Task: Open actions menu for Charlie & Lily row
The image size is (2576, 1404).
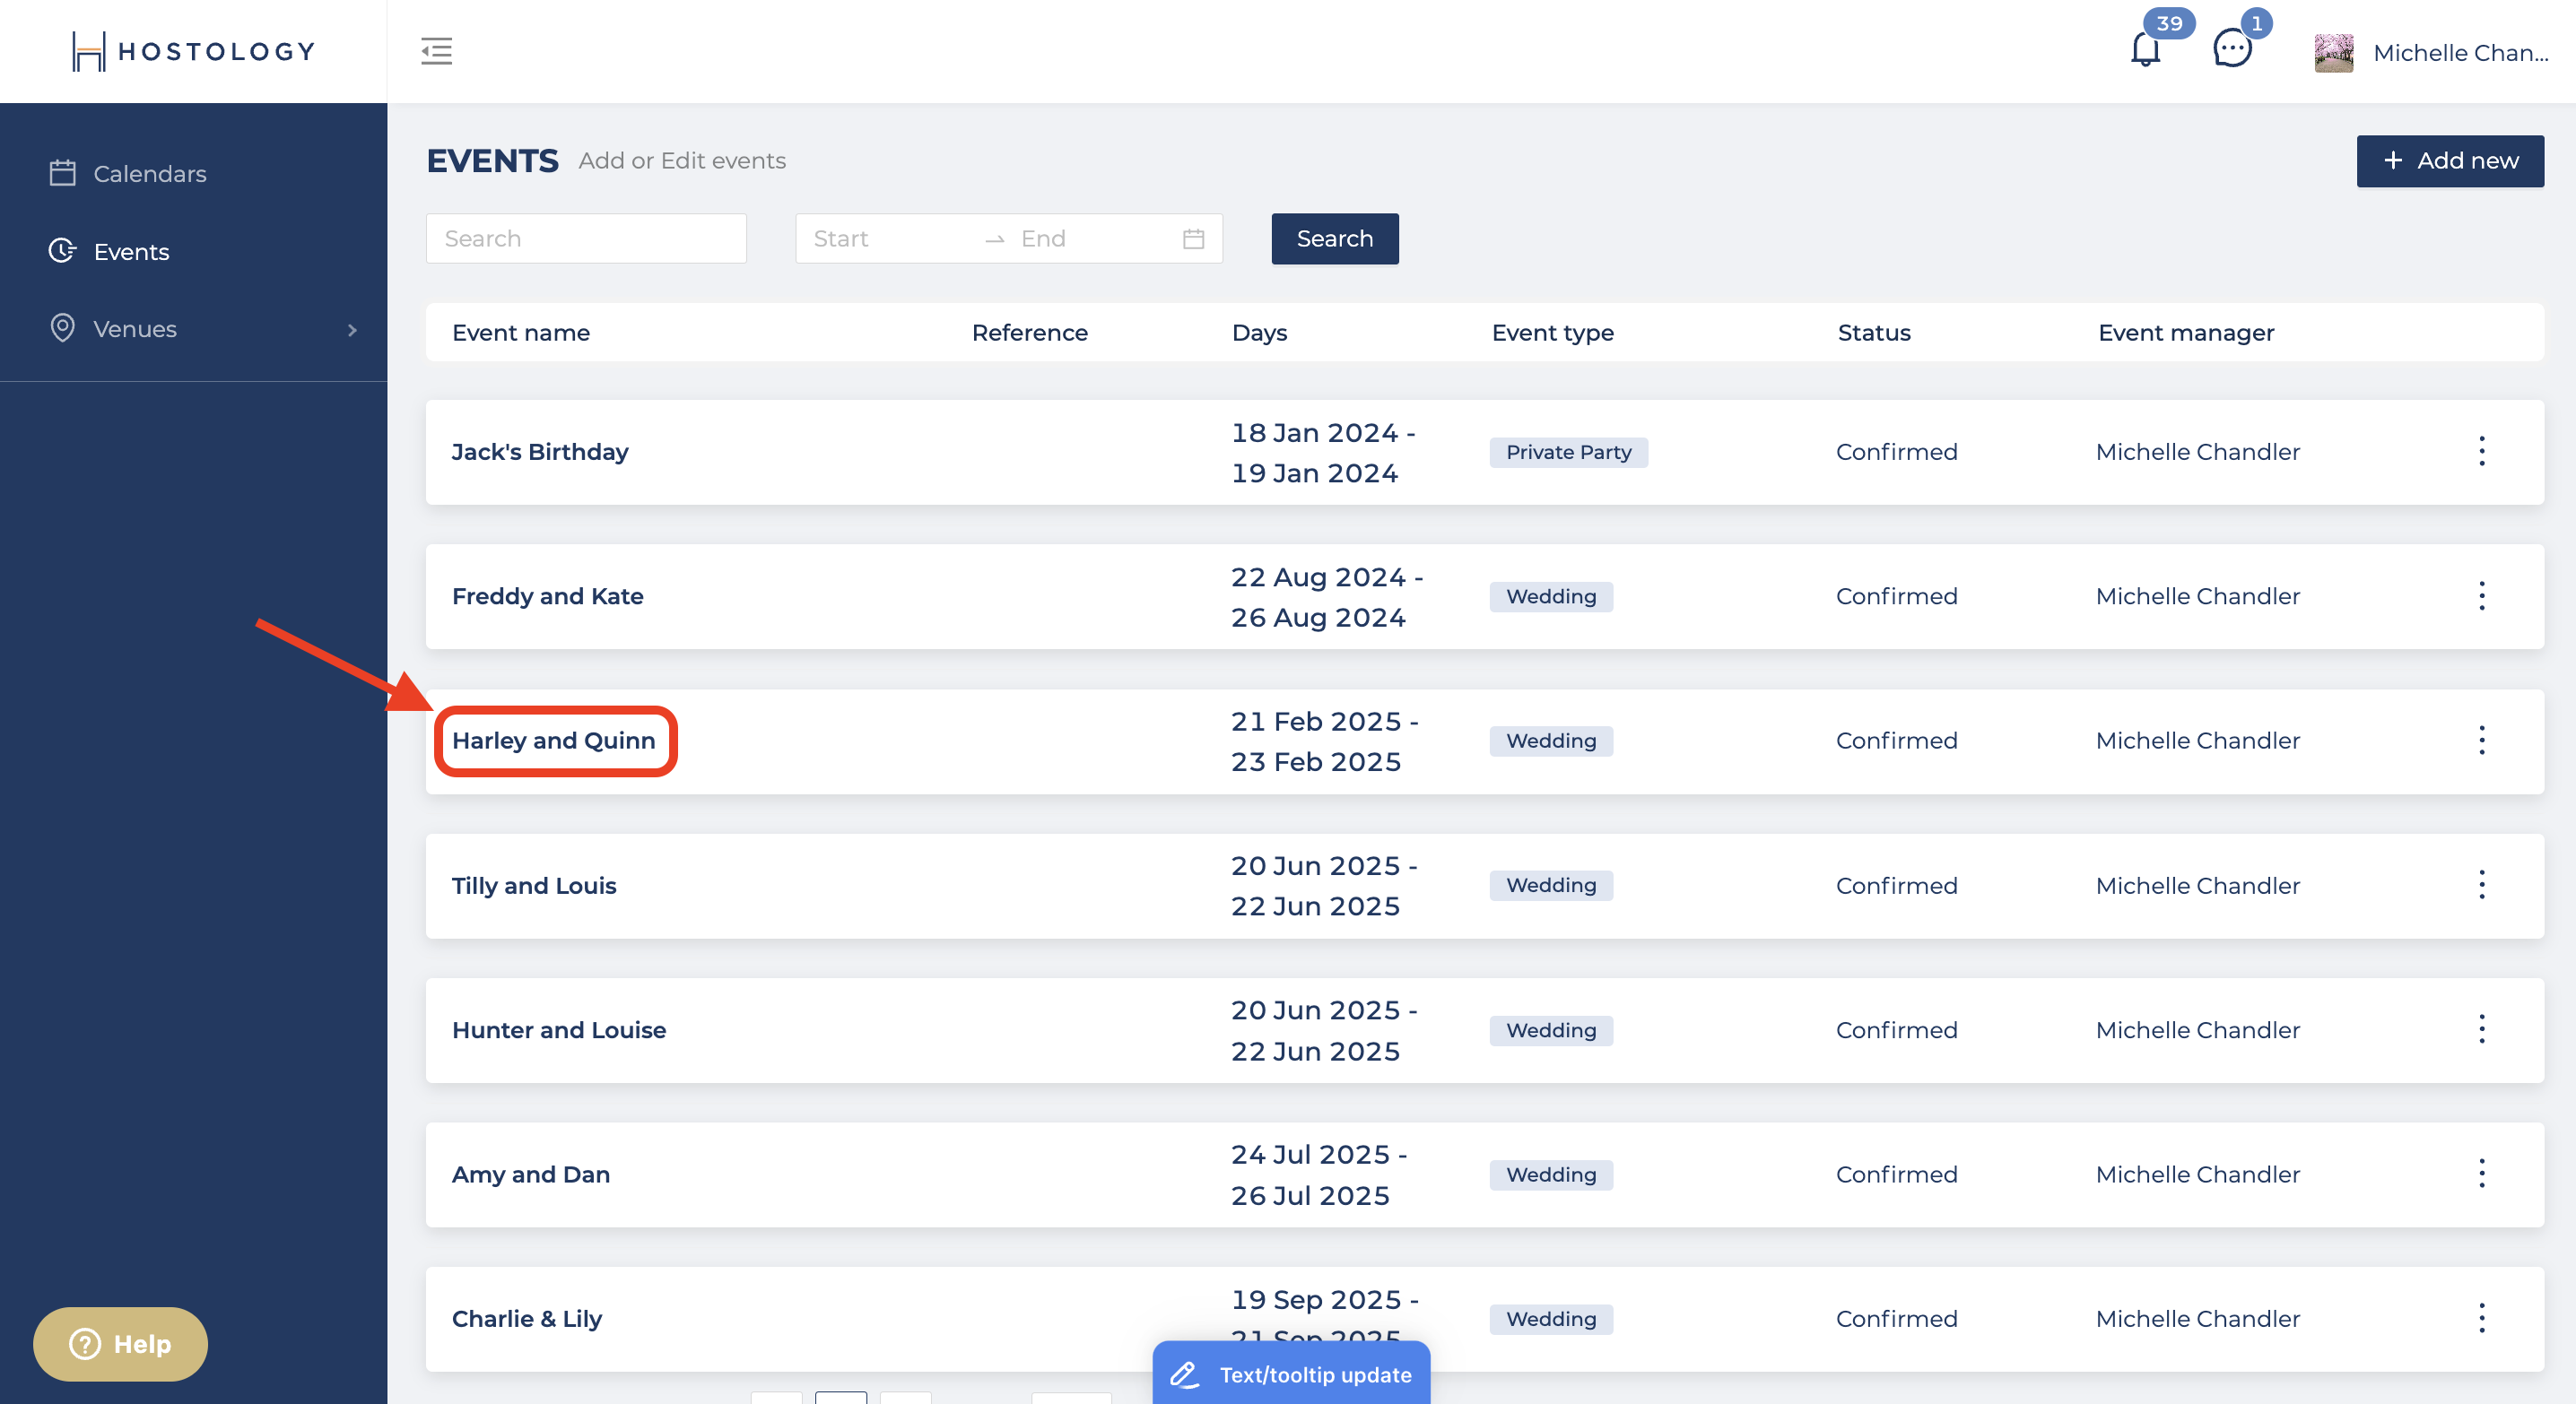Action: point(2481,1318)
